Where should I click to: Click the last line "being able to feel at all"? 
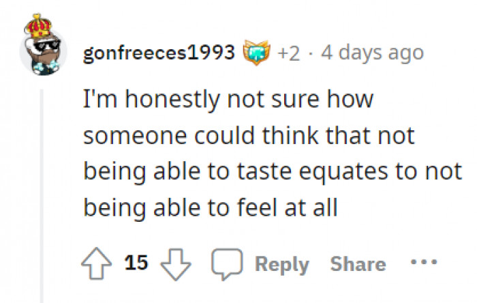211,207
